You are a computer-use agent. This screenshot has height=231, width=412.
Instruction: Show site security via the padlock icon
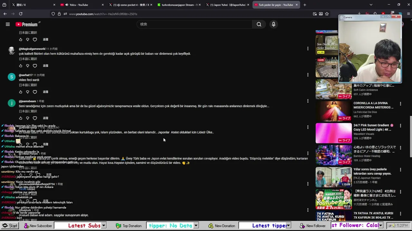(59, 14)
